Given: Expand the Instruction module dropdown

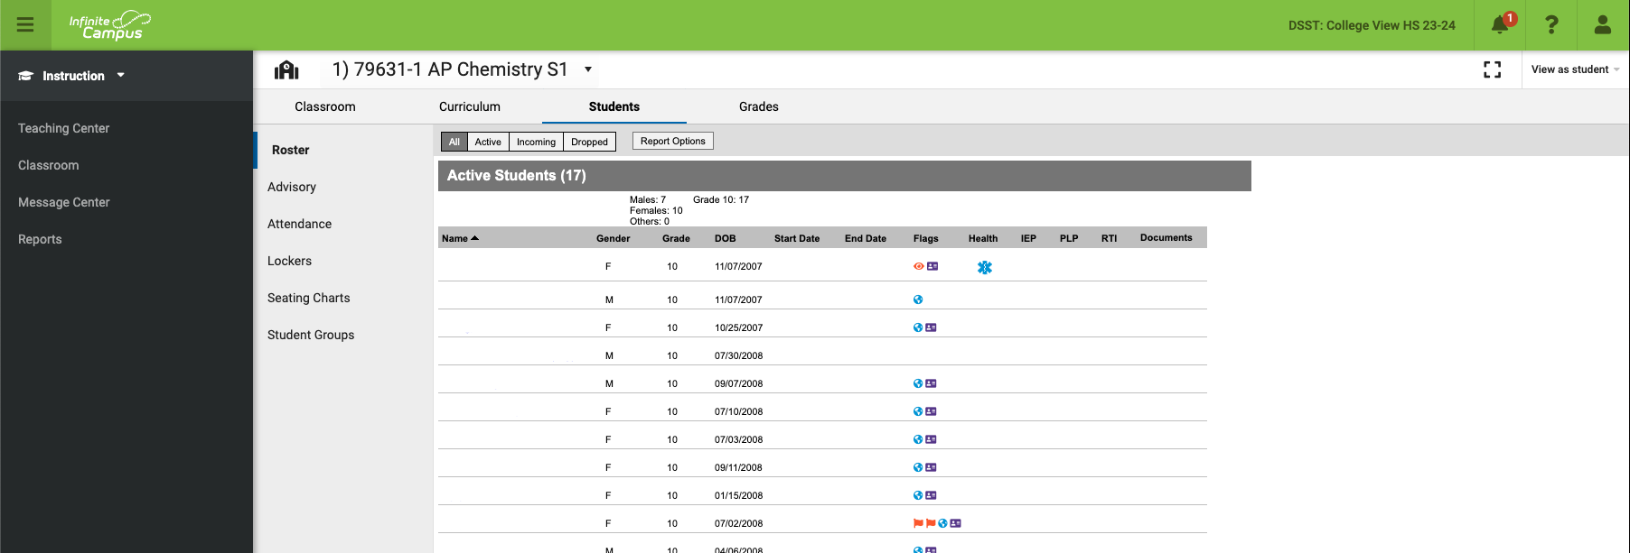Looking at the screenshot, I should pyautogui.click(x=72, y=76).
